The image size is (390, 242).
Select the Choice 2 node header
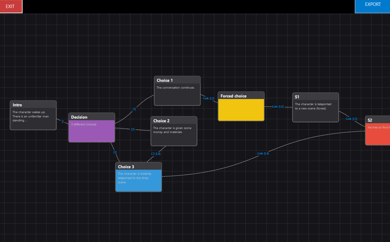[174, 120]
